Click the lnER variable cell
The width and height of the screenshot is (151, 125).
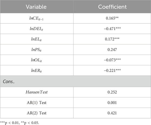tap(37, 71)
